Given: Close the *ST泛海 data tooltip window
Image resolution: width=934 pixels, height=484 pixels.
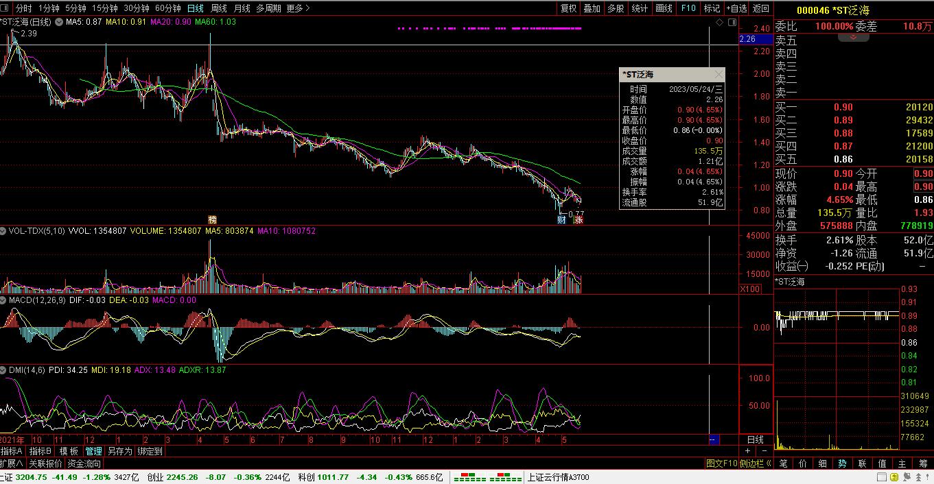Looking at the screenshot, I should click(x=718, y=74).
